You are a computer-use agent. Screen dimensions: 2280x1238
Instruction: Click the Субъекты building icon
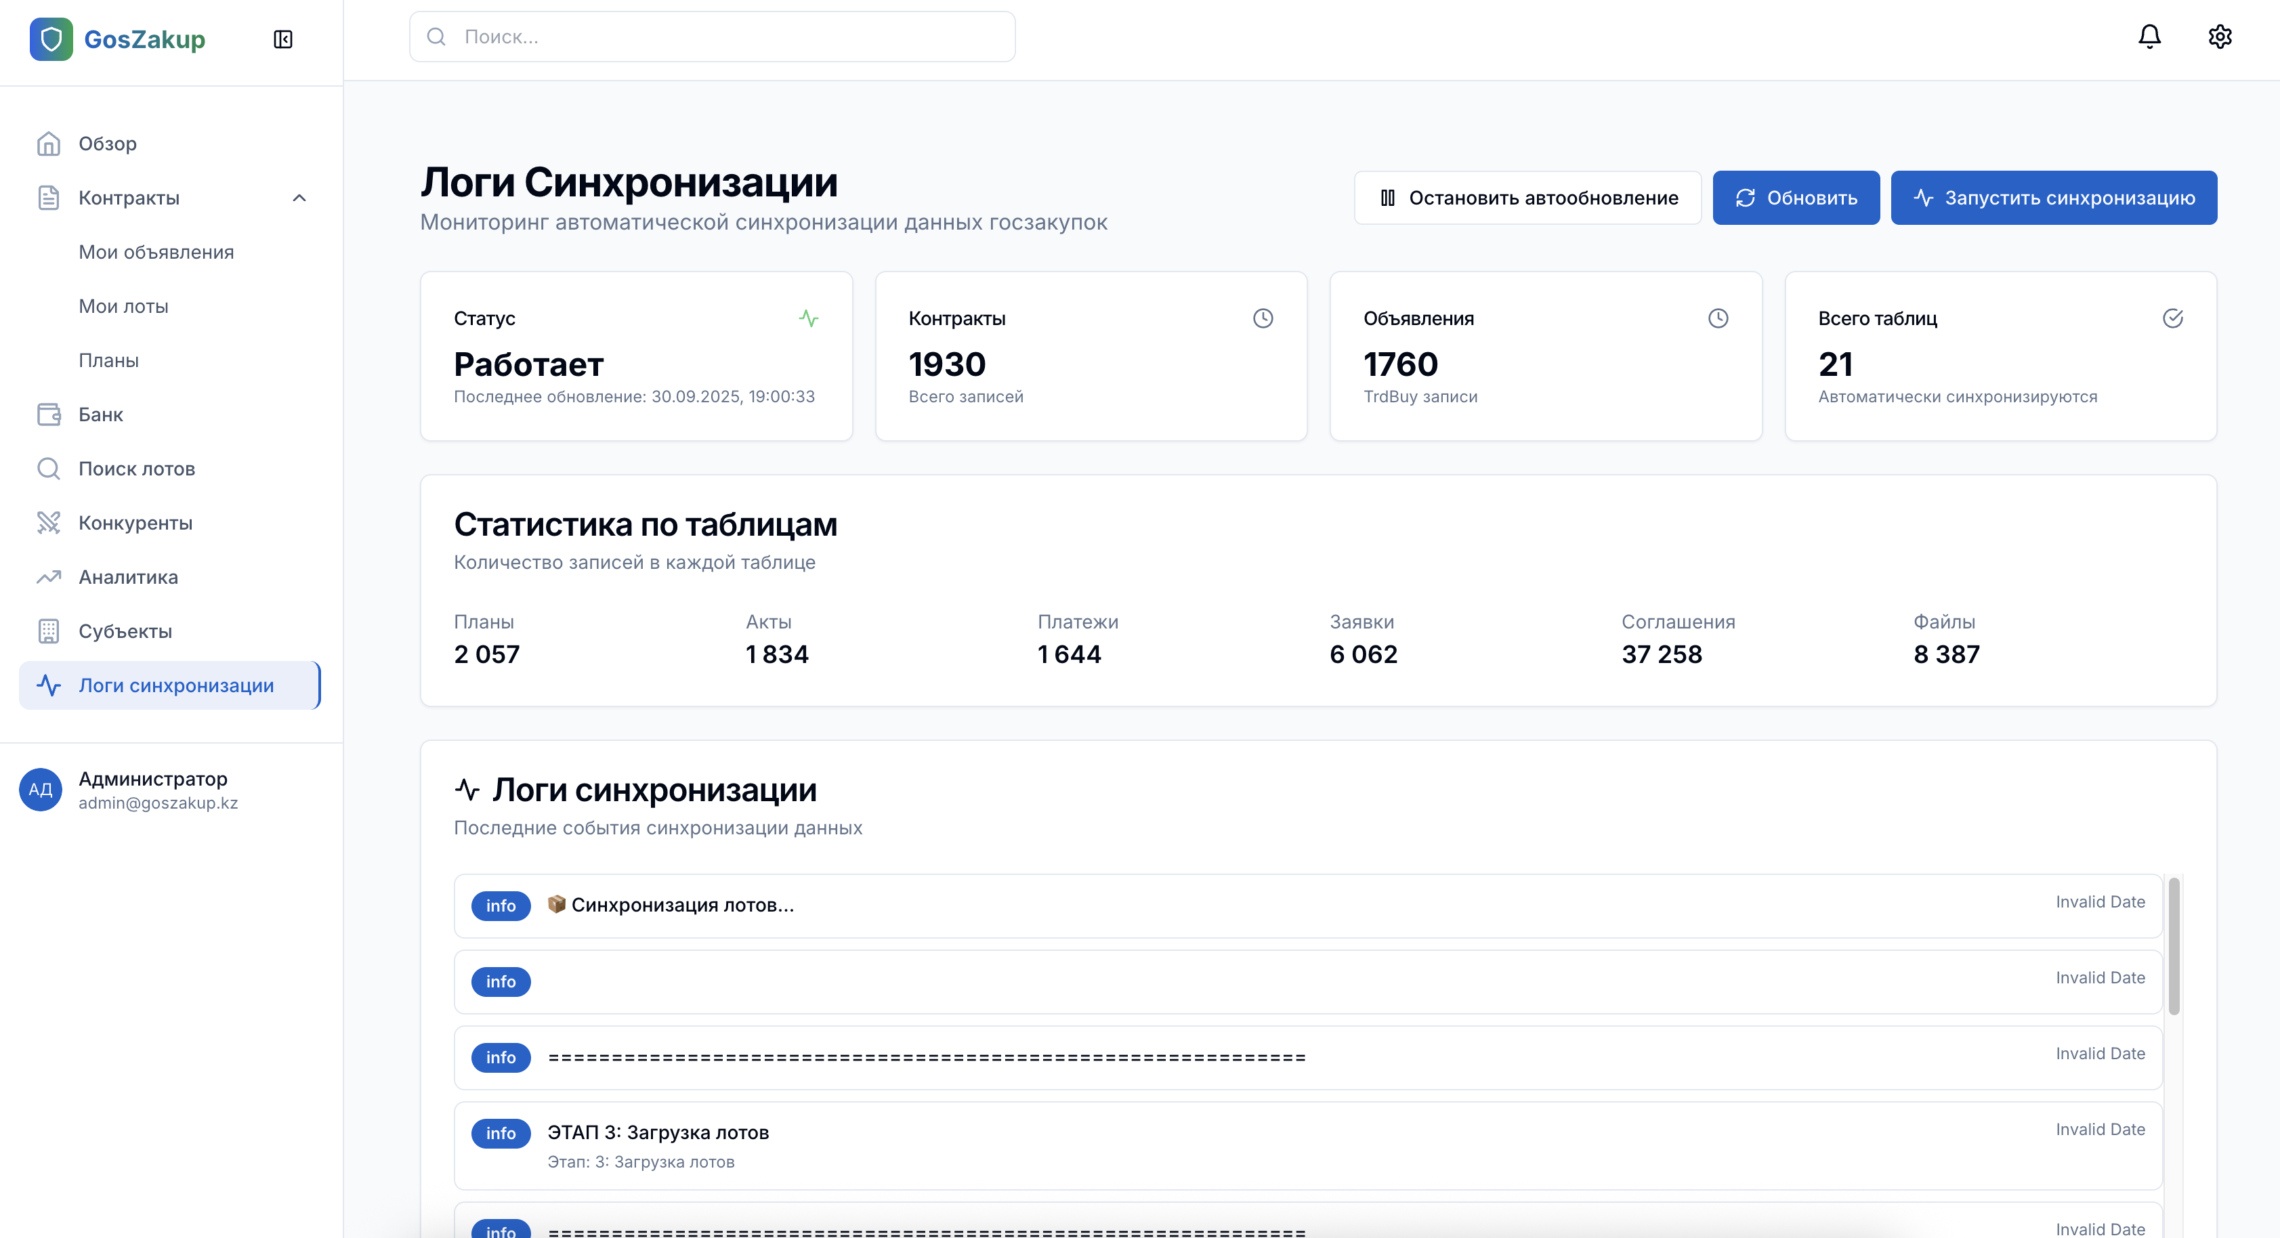49,631
